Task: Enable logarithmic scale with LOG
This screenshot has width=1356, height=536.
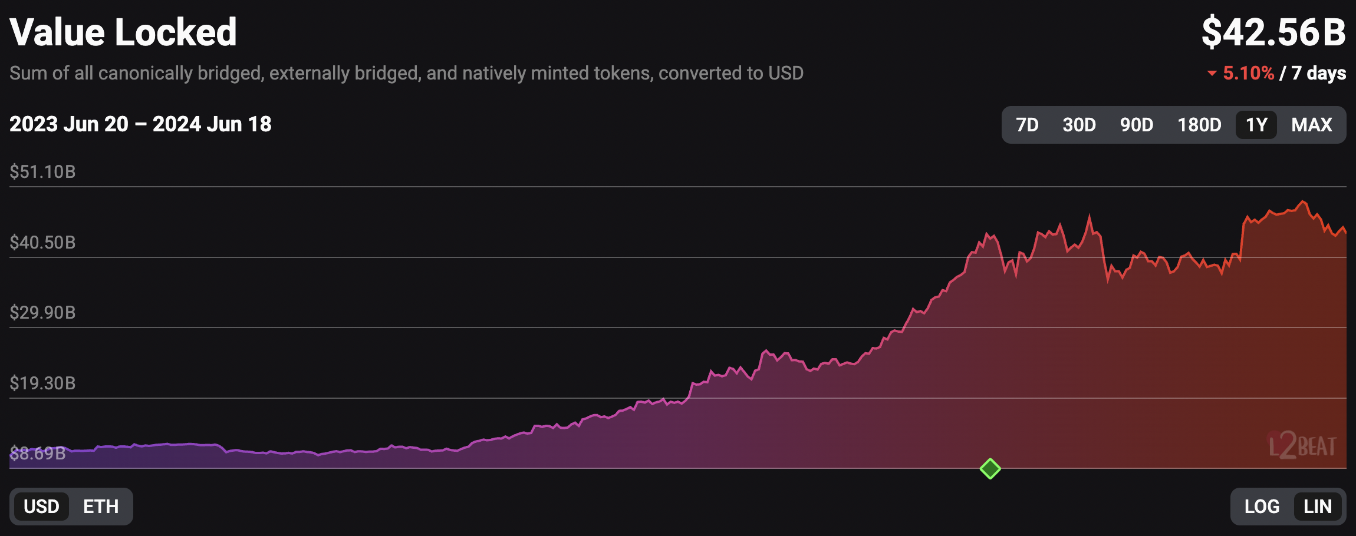Action: coord(1262,507)
